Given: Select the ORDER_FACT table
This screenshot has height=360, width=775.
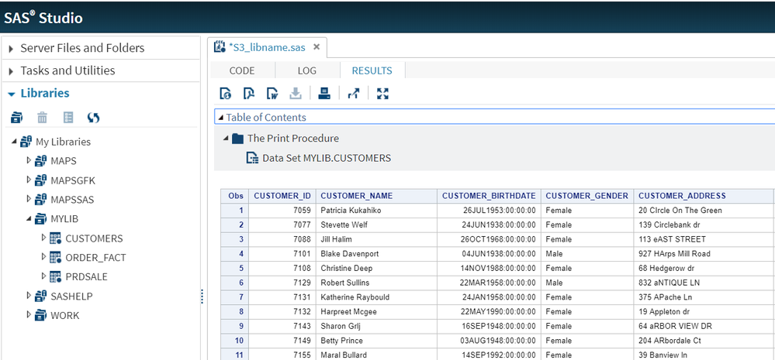Looking at the screenshot, I should click(95, 258).
